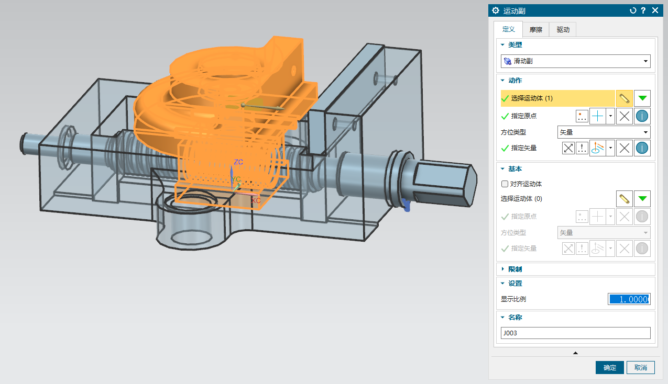Click the X icon in 指定矢量 row
The image size is (668, 384).
pos(624,148)
